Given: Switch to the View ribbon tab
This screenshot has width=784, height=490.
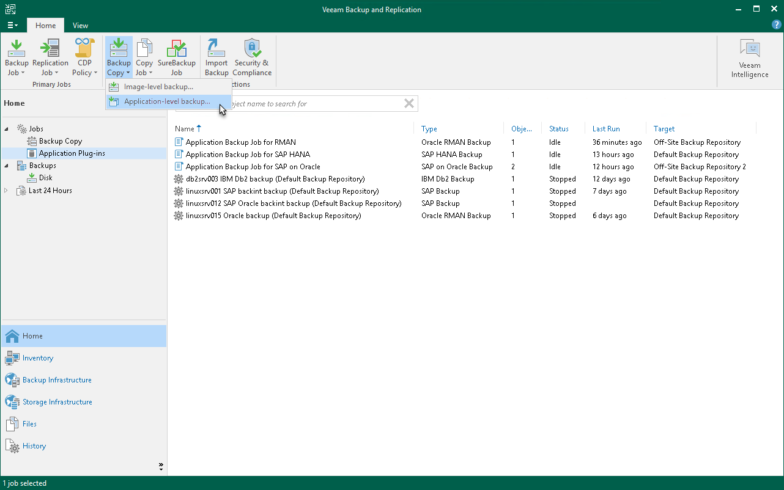Looking at the screenshot, I should [x=80, y=26].
